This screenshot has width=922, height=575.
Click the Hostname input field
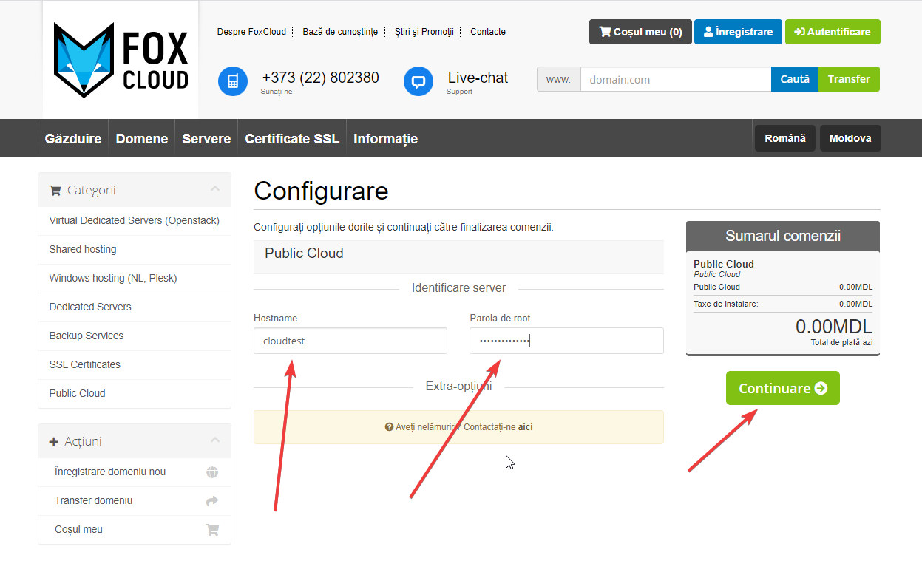coord(350,341)
